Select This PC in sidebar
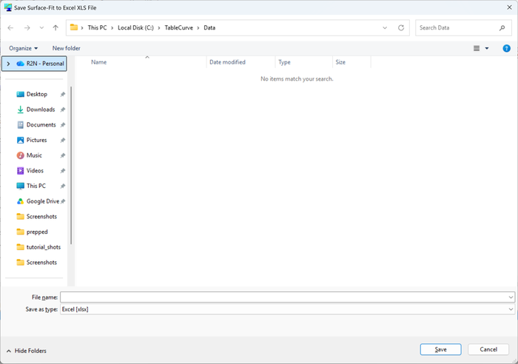518x364 pixels. click(36, 186)
